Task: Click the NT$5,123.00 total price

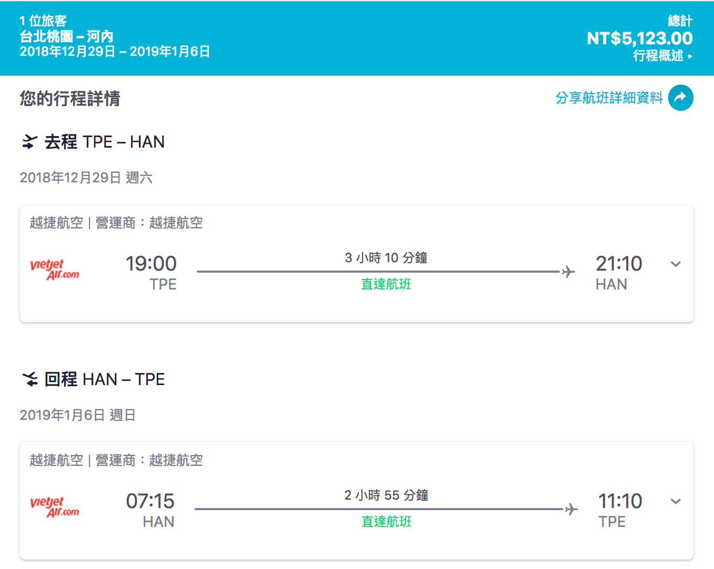Action: pos(639,38)
